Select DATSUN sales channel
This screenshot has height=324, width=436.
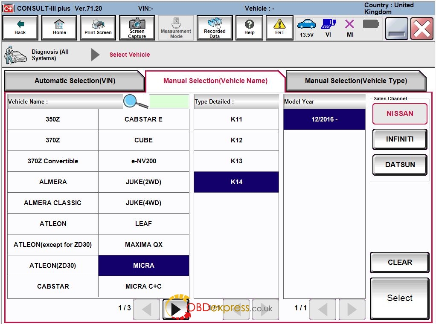[x=400, y=165]
